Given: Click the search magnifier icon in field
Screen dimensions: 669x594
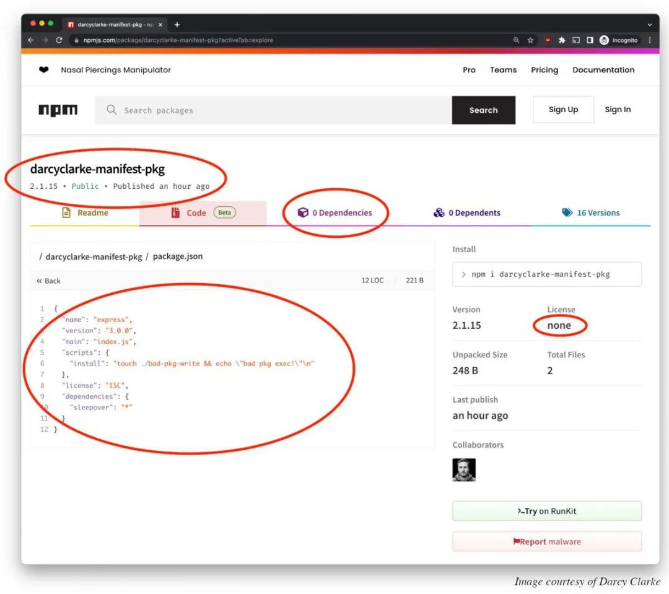Looking at the screenshot, I should pyautogui.click(x=111, y=110).
